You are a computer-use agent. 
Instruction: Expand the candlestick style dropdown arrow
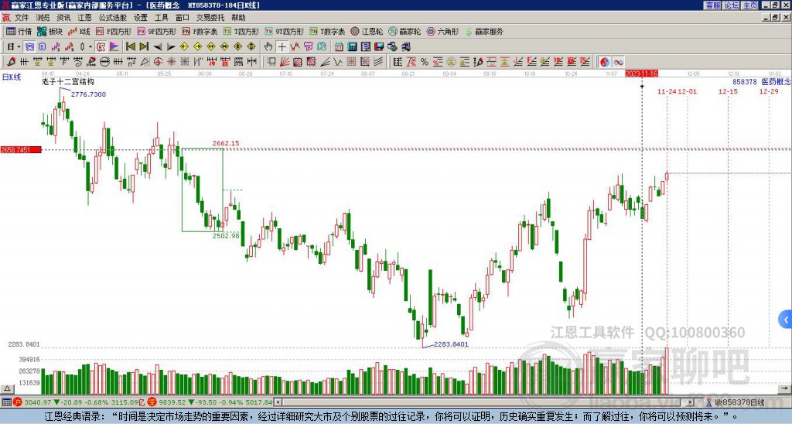click(x=90, y=47)
